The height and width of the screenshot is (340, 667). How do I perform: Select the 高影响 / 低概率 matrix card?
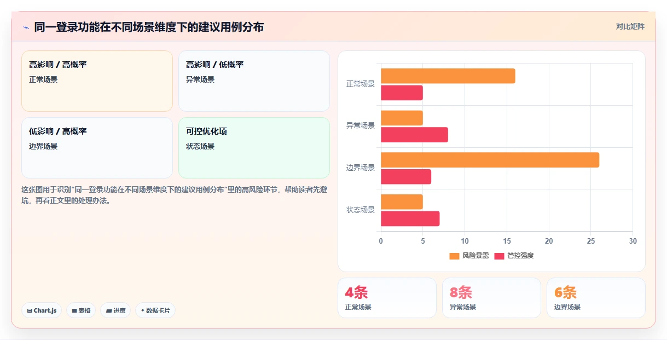tap(254, 81)
